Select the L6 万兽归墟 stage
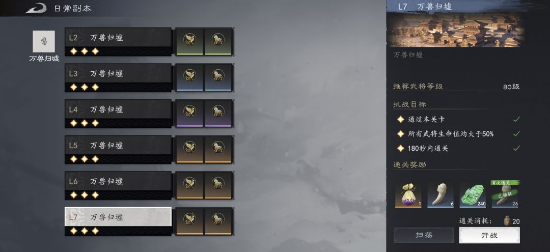This screenshot has height=252, width=550. [x=118, y=185]
